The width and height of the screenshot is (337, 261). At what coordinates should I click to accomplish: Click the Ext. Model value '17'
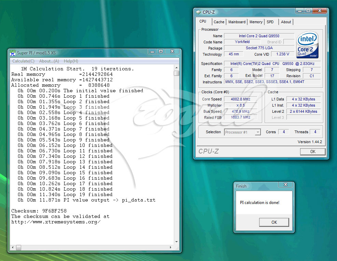(x=272, y=76)
